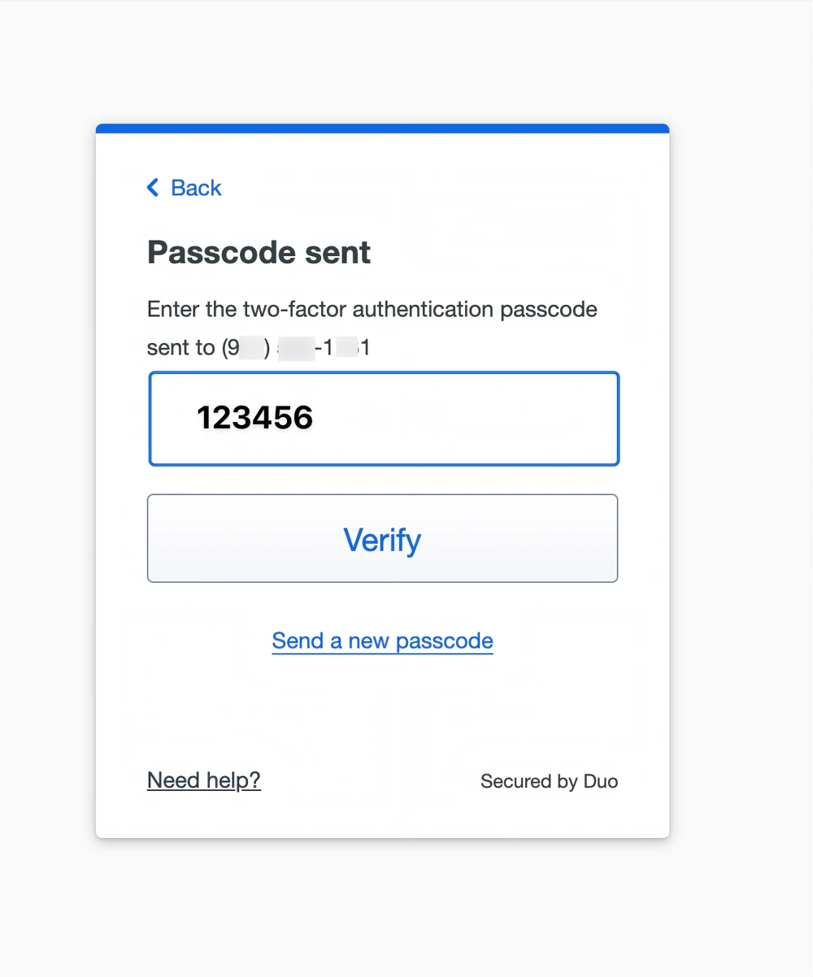Click the Passcode sent heading
Screen dimensions: 813x977
click(259, 252)
